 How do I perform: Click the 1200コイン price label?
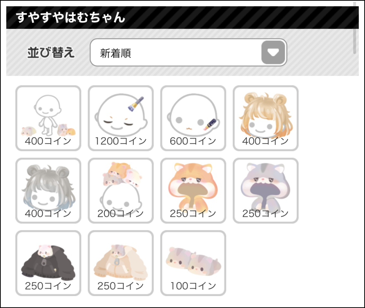[121, 141]
